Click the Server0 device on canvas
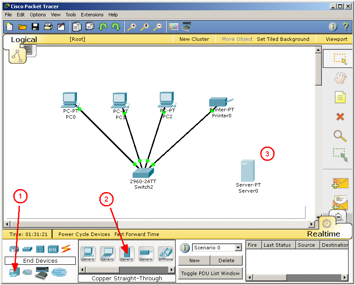Viewport: 355px width, 285px height. coord(248,171)
